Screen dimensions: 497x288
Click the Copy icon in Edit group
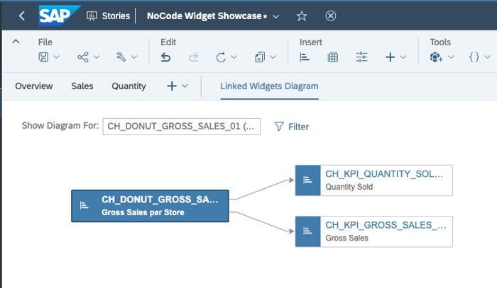click(260, 57)
